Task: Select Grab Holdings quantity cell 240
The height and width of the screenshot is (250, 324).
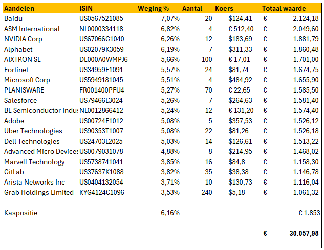Action: click(x=206, y=193)
